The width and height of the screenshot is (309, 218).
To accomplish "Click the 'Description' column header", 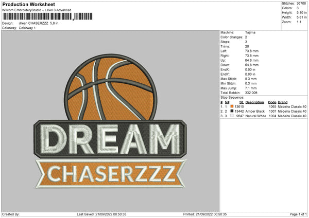I will click(x=254, y=102).
